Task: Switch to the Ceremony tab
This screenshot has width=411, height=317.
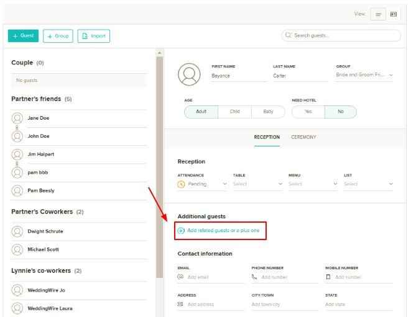Action: click(x=303, y=137)
